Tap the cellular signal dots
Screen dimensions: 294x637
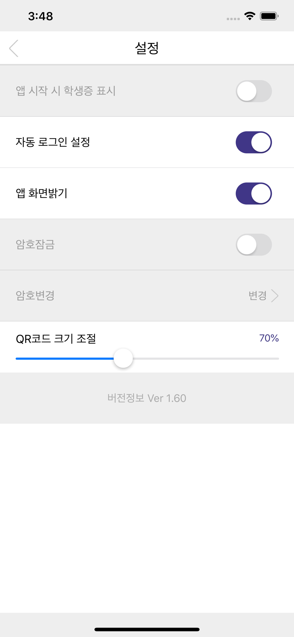tap(233, 19)
